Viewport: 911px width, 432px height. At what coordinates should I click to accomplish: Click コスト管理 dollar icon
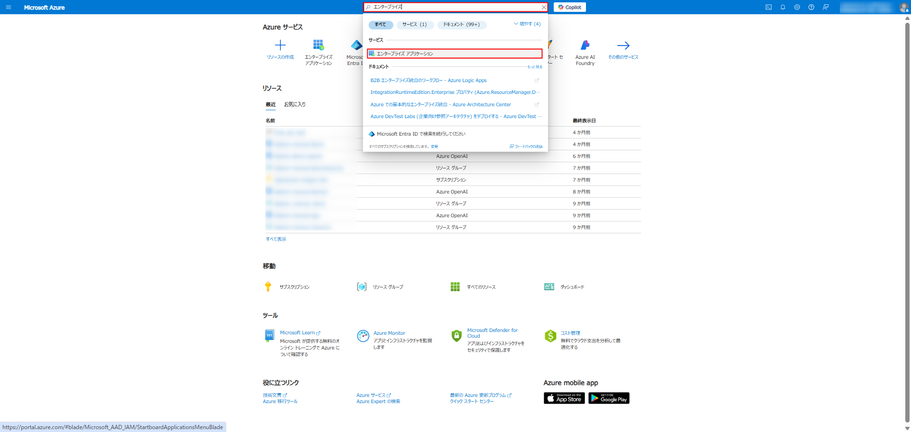point(550,336)
